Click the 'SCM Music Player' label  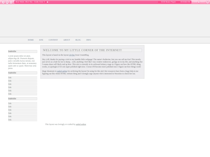(168, 2)
